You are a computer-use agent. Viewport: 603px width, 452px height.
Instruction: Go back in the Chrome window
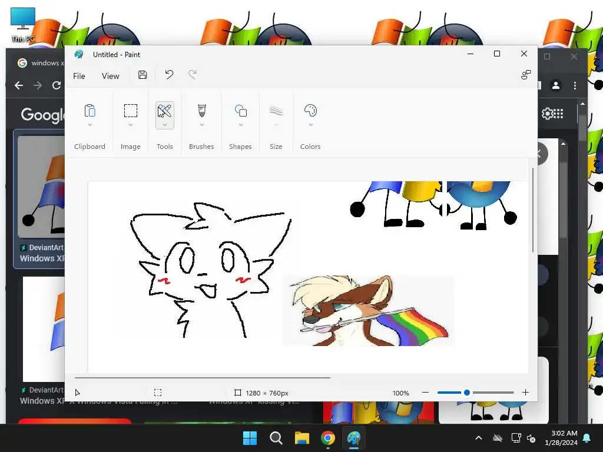19,85
